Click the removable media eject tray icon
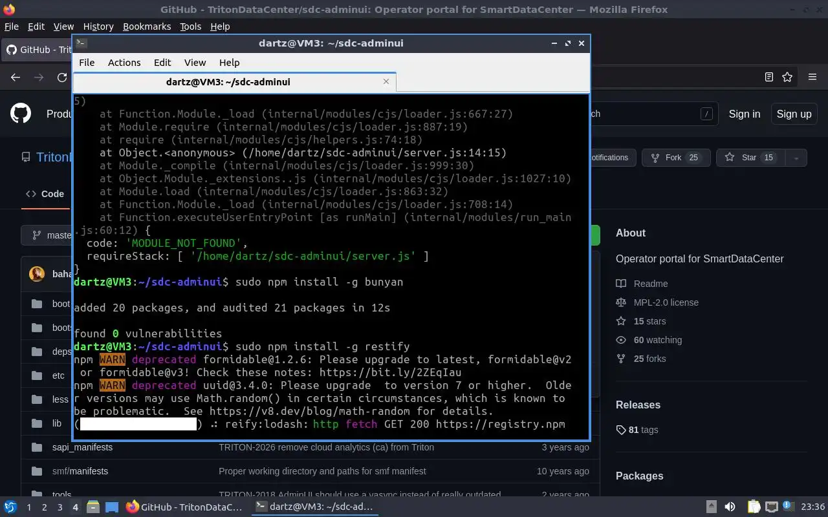828x517 pixels. click(x=711, y=507)
